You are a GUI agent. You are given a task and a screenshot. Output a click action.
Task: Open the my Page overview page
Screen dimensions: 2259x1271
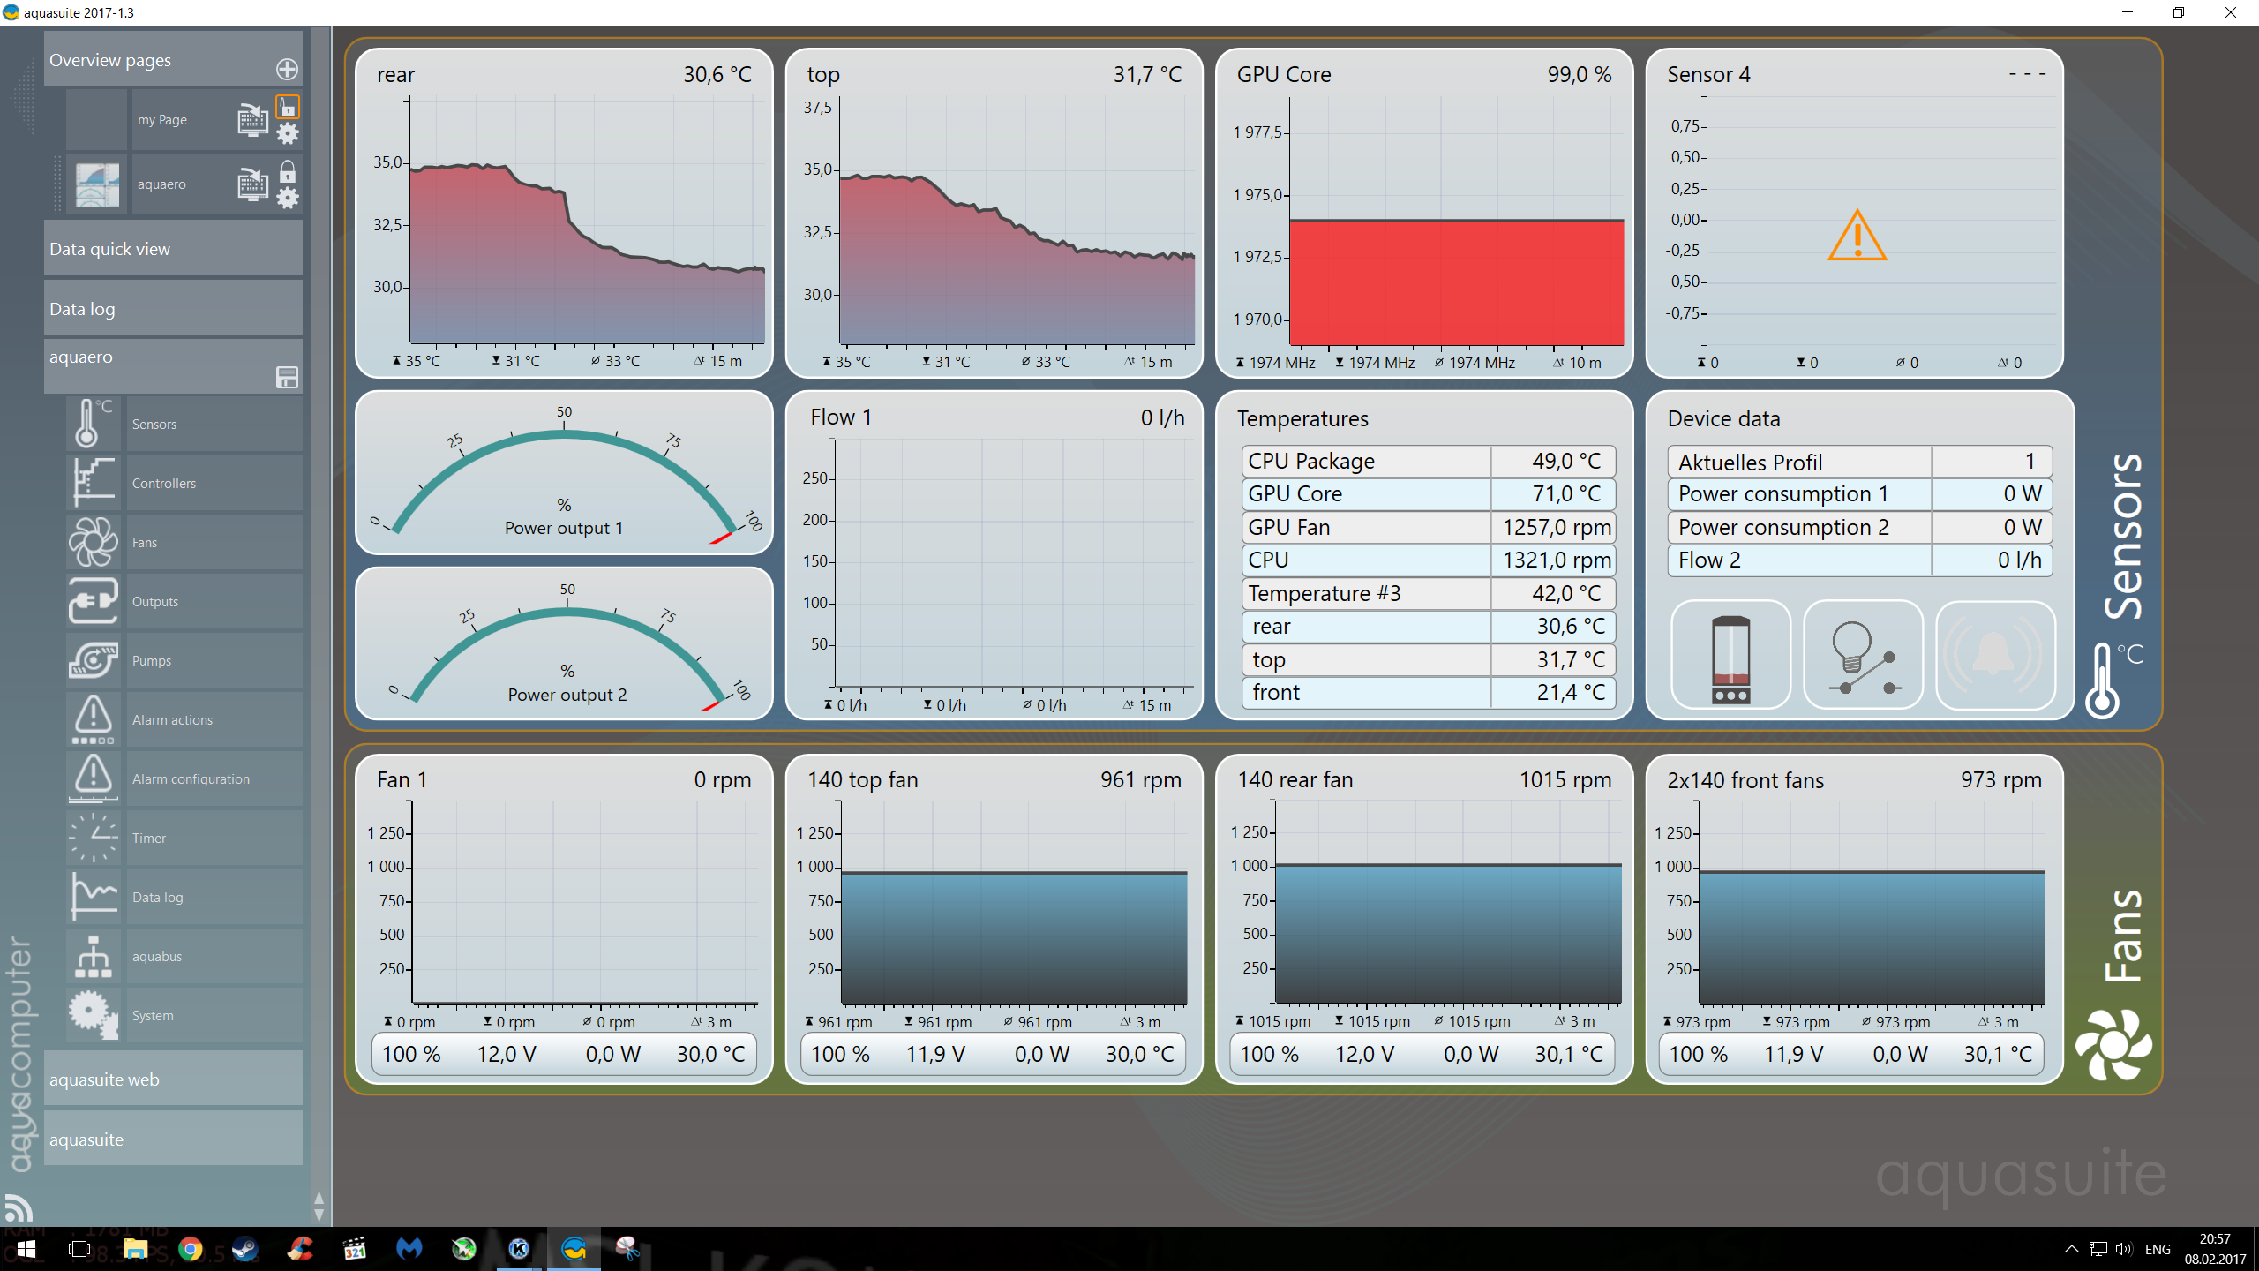[x=162, y=120]
